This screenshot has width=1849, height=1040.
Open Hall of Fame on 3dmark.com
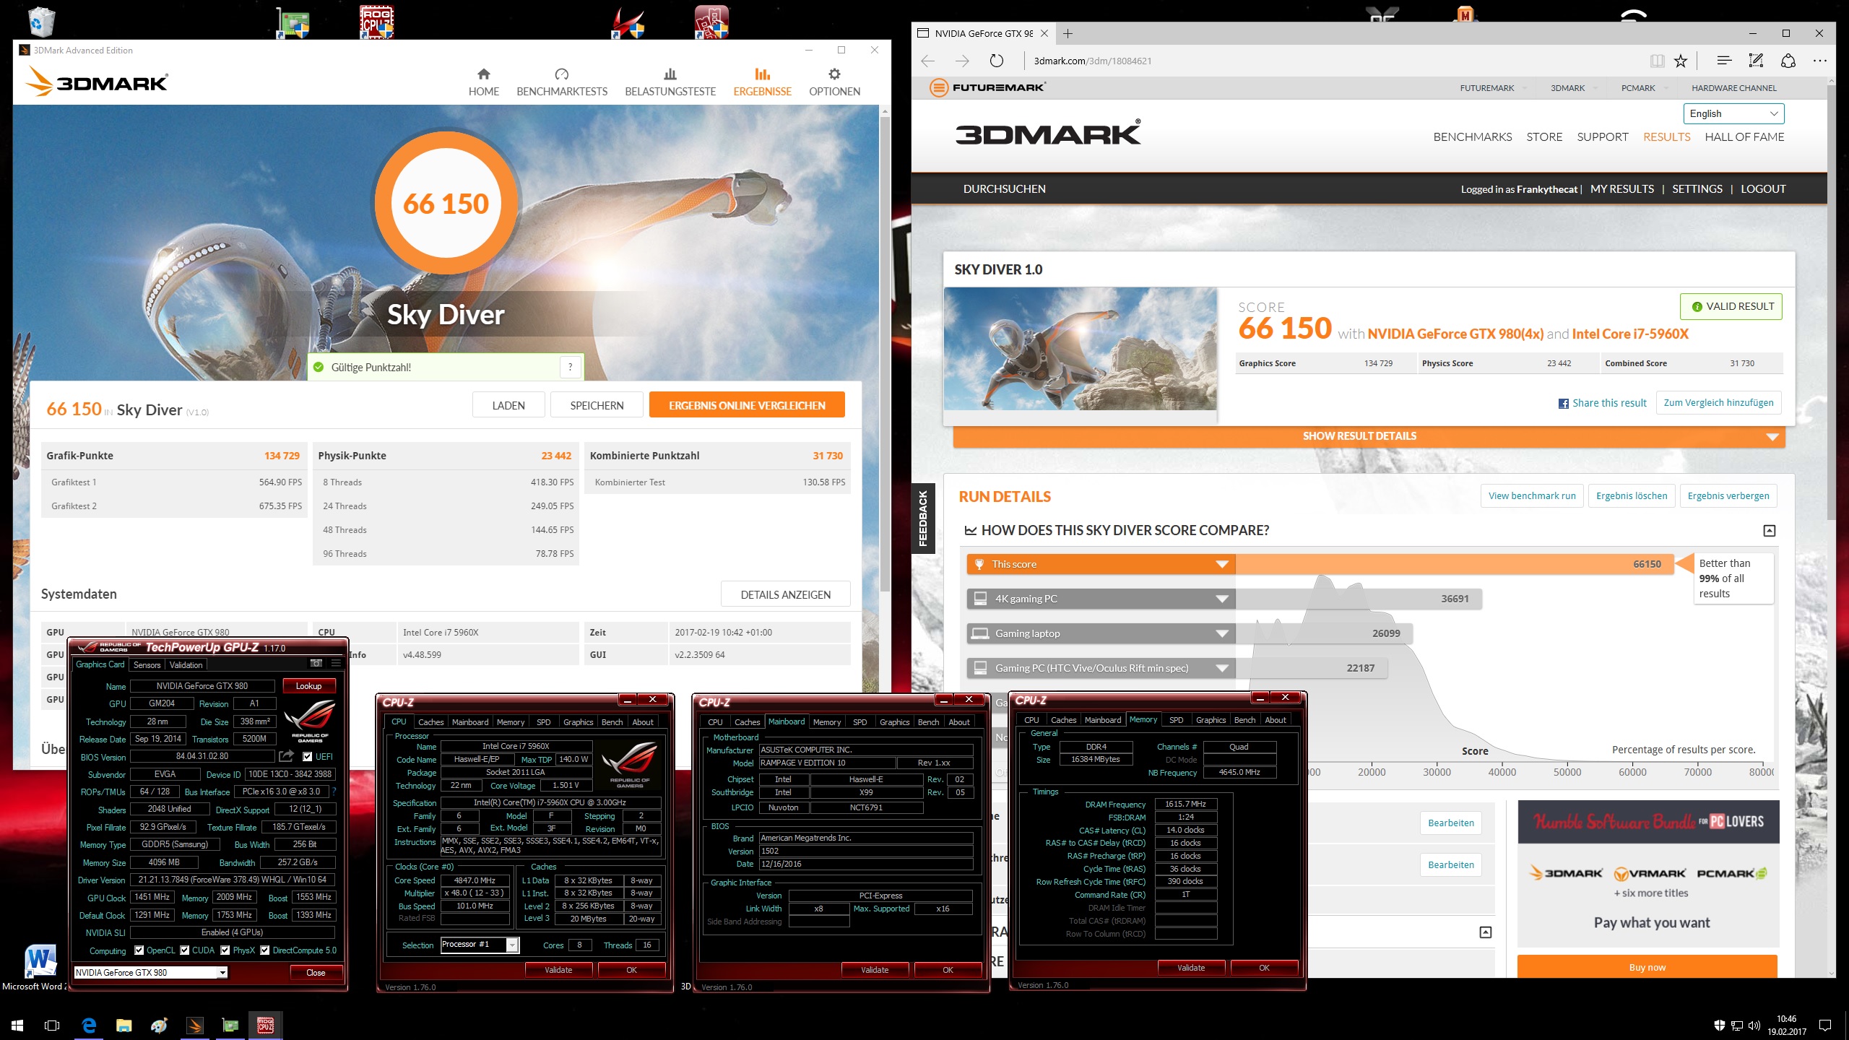coord(1744,136)
